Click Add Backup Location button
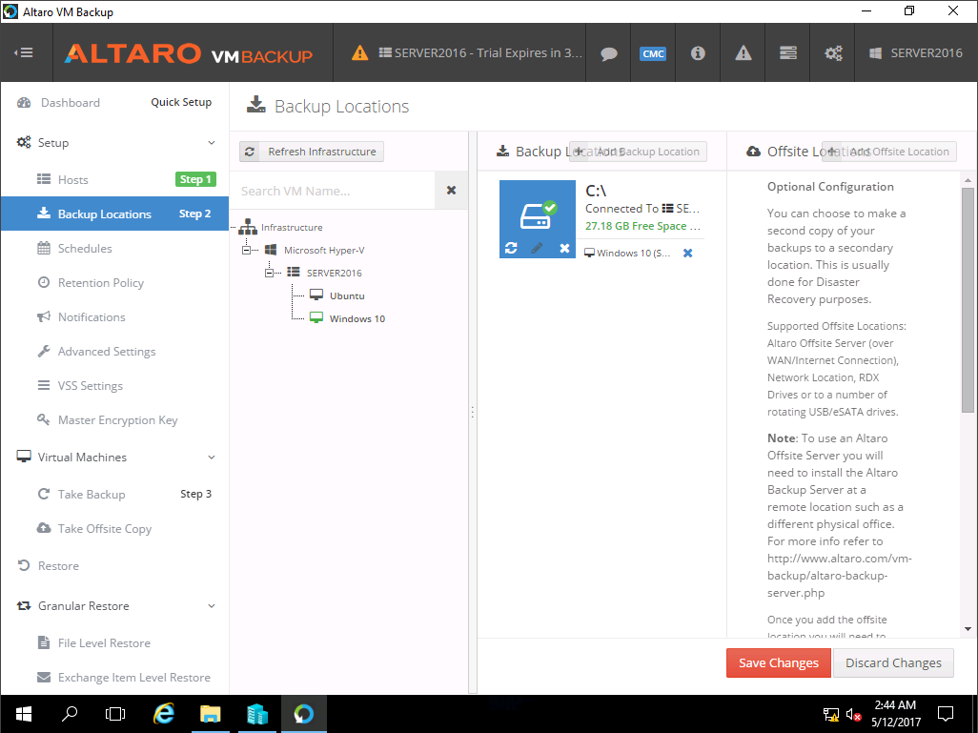 [638, 152]
